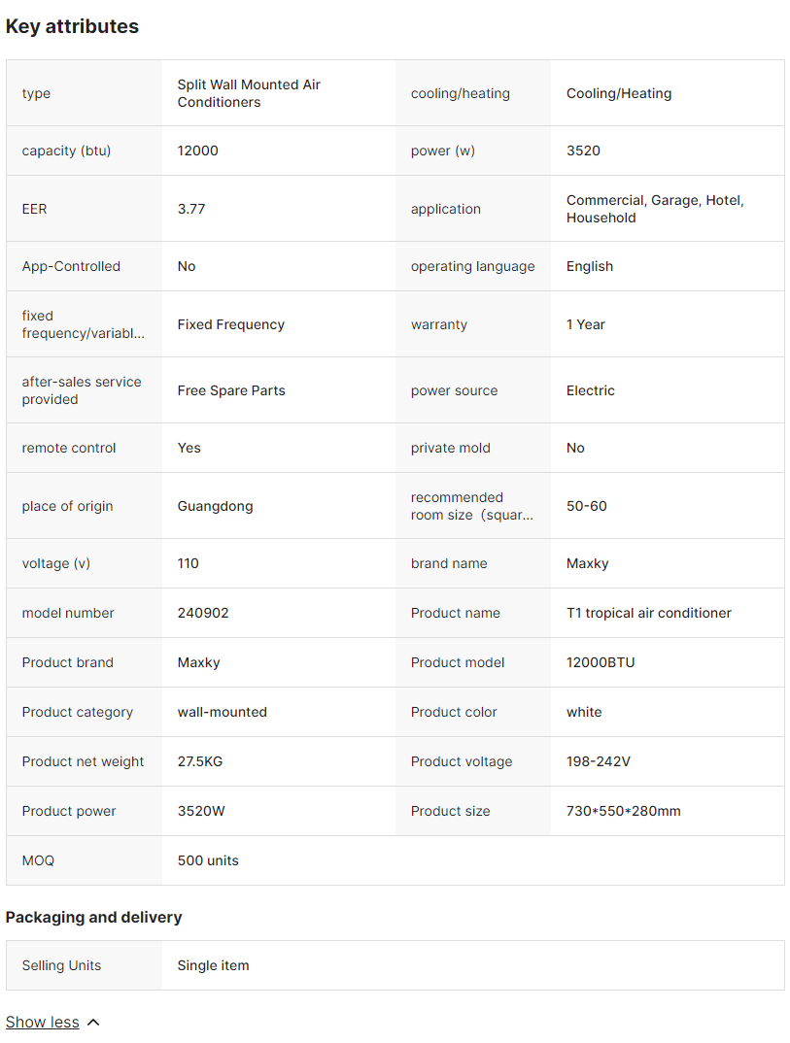Click the Packaging and delivery heading

click(x=93, y=917)
